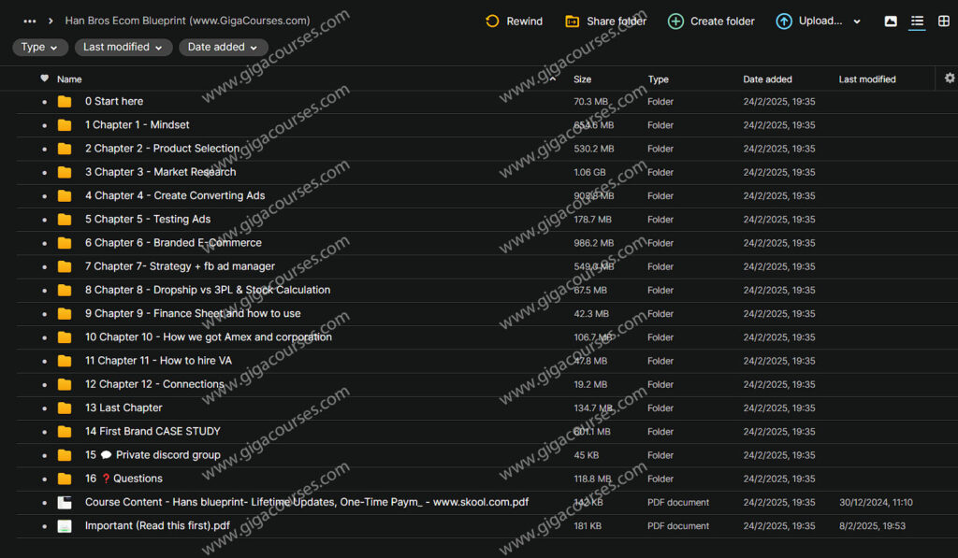Switch to thumbnail view
The image size is (958, 558).
(890, 21)
